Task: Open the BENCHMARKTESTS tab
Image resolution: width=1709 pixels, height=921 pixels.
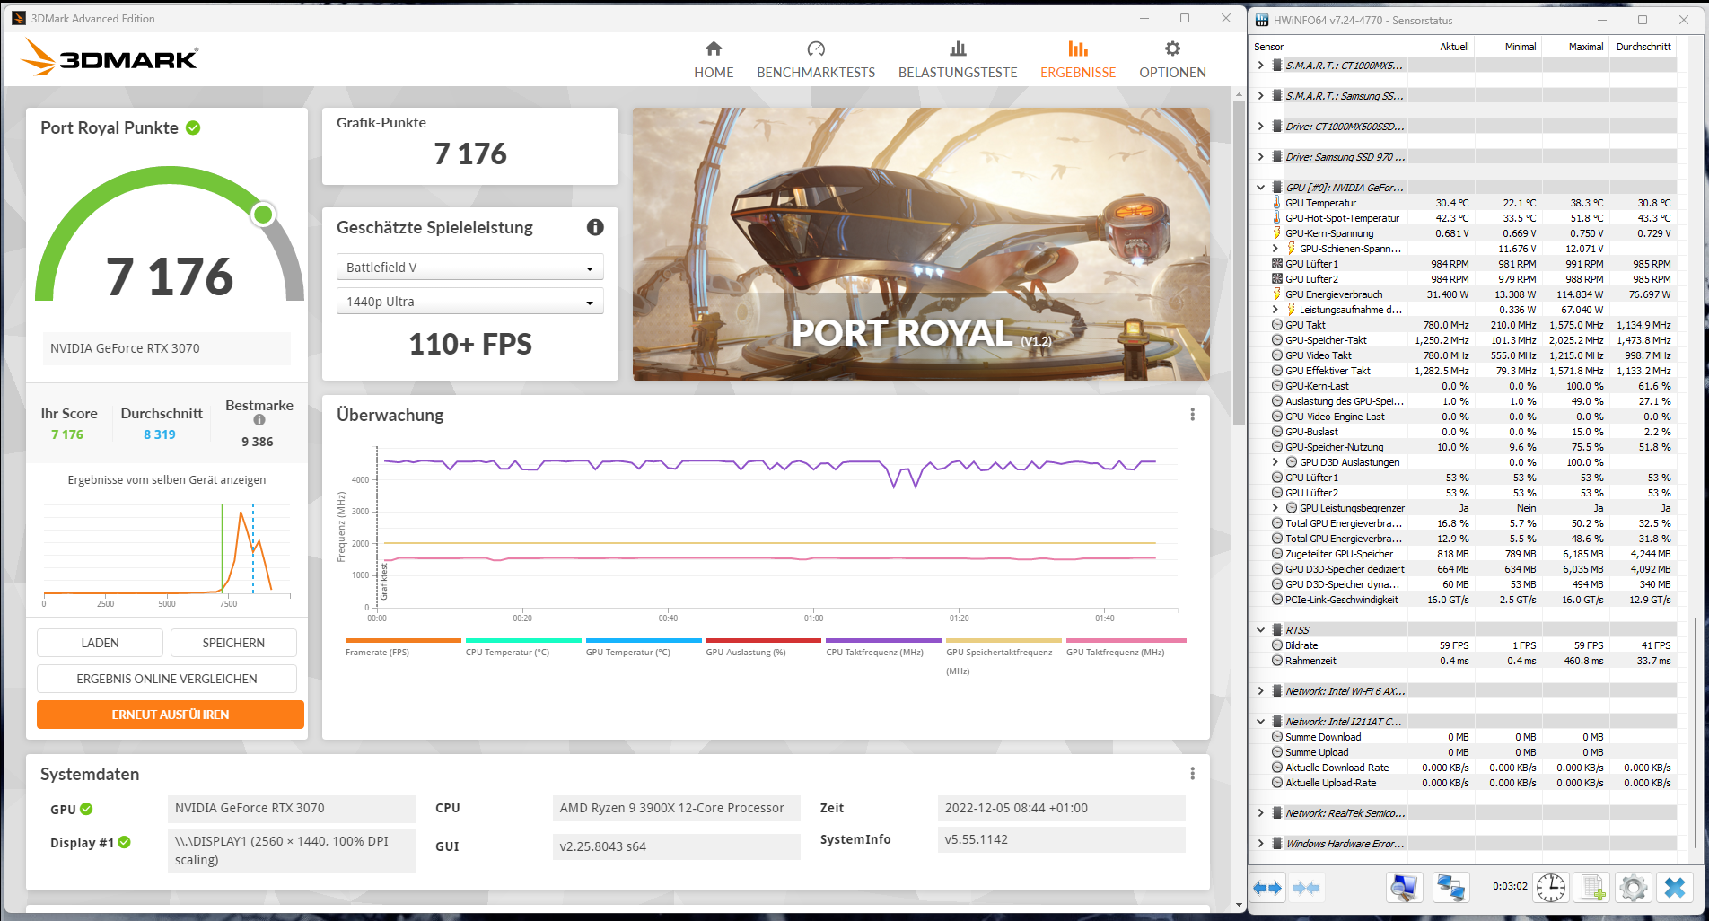Action: click(x=816, y=60)
